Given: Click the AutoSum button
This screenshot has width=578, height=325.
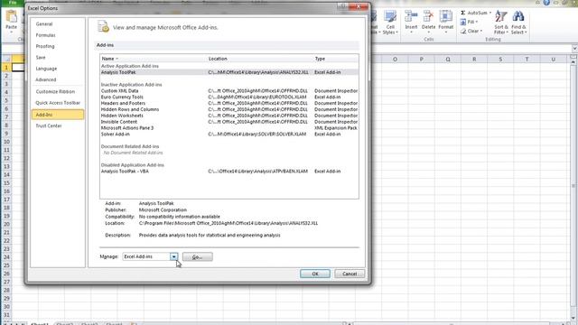Looking at the screenshot, I should pos(473,13).
